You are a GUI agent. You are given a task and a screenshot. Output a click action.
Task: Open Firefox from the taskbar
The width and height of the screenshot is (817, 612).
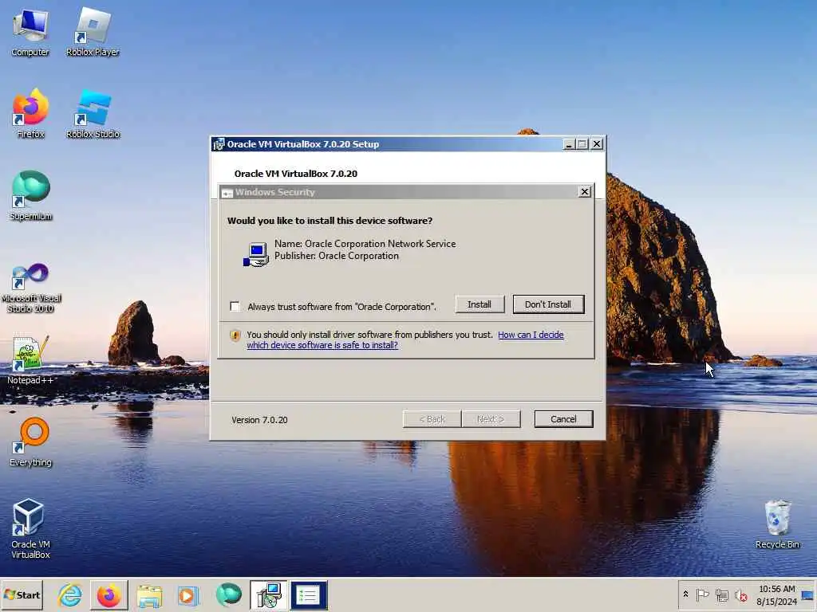tap(109, 594)
